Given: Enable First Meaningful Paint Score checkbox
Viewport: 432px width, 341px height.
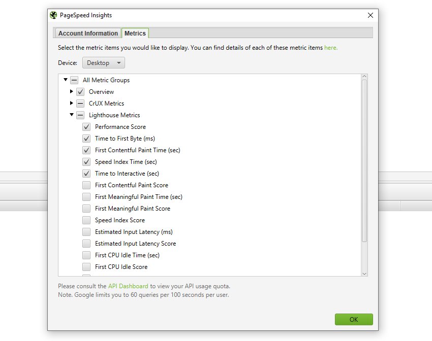Looking at the screenshot, I should coord(86,209).
